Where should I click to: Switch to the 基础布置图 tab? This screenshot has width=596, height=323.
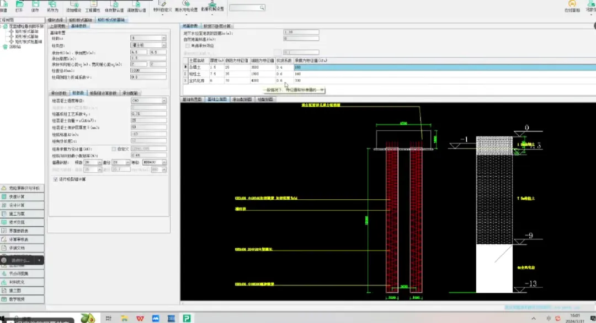coord(192,99)
